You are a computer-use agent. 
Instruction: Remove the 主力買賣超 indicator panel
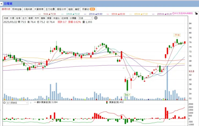pos(4,103)
